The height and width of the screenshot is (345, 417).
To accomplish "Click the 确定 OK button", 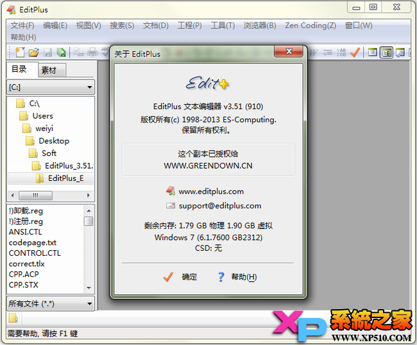I will pyautogui.click(x=180, y=277).
